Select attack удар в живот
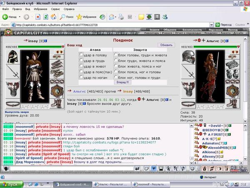The height and width of the screenshot is (188, 250). (81, 66)
